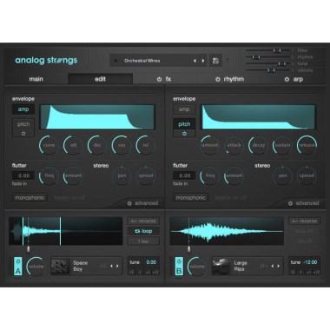330x330 pixels.
Task: Toggle monophonic mode in the right panel
Action: pyautogui.click(x=190, y=198)
